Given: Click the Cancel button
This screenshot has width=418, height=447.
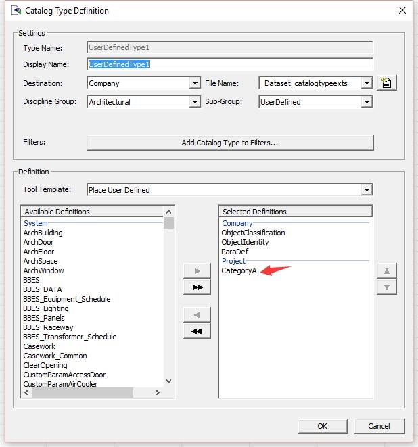Looking at the screenshot, I should tap(379, 426).
